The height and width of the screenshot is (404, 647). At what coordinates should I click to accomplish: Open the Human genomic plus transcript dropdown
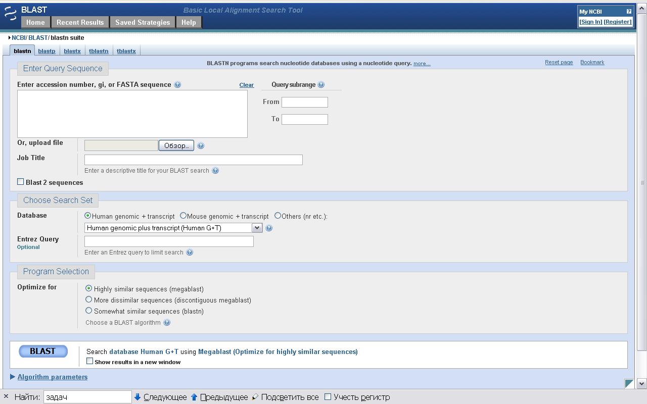click(x=173, y=228)
